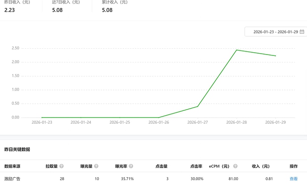Click the 昨日收入 value 2.23
Image resolution: width=307 pixels, height=184 pixels.
tap(9, 10)
